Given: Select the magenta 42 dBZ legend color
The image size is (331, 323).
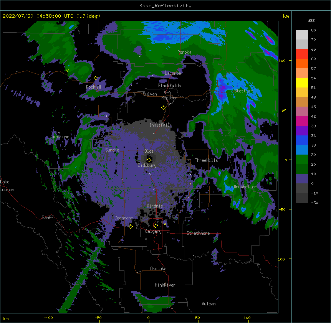Looking at the screenshot, I should coord(302,121).
